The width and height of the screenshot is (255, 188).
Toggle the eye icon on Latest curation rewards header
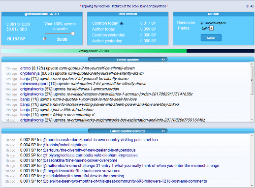(x=163, y=131)
